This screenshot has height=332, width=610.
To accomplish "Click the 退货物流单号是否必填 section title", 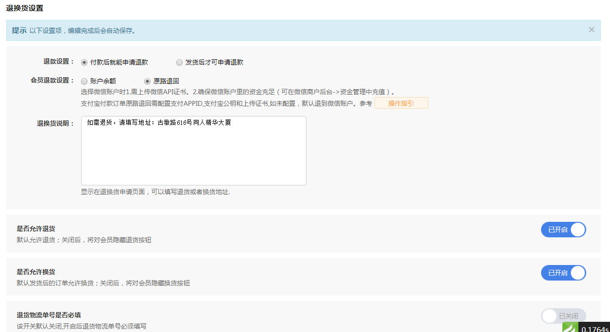I will [x=49, y=315].
